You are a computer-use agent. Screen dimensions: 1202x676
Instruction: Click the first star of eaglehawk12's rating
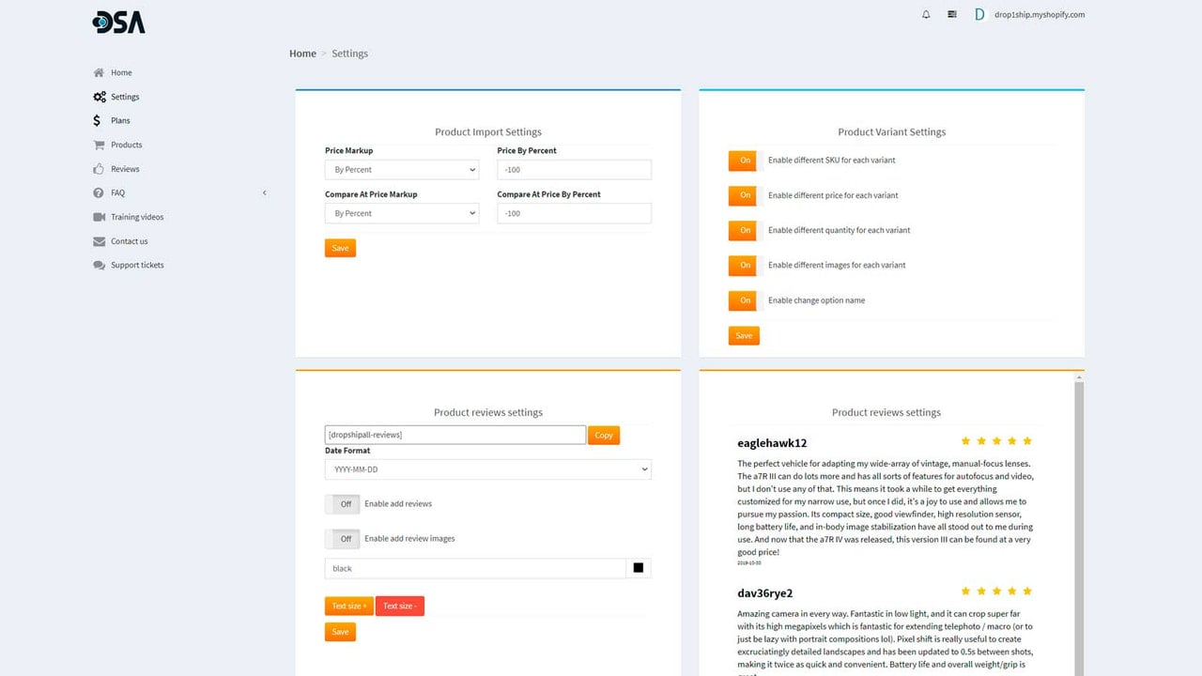966,440
